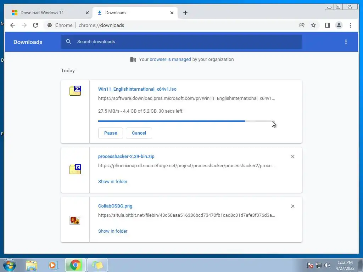The width and height of the screenshot is (363, 272).
Task: Click the ISO file icon for Win11 download
Action: pos(75,90)
